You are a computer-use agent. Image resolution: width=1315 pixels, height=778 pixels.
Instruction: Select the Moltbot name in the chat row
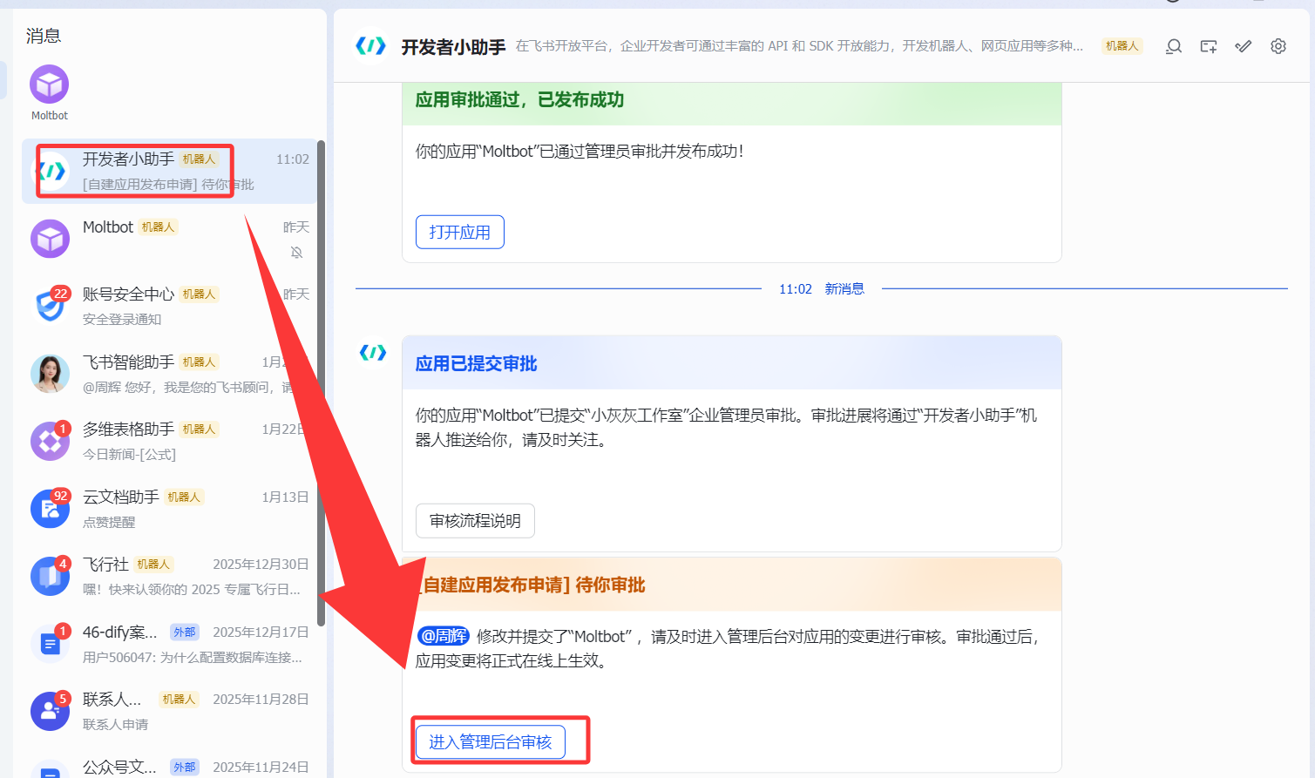[108, 227]
